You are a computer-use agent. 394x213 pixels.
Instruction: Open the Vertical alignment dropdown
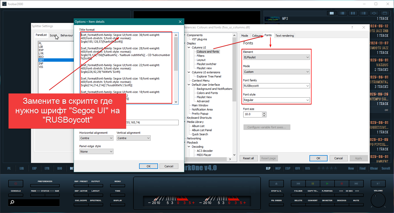133,138
